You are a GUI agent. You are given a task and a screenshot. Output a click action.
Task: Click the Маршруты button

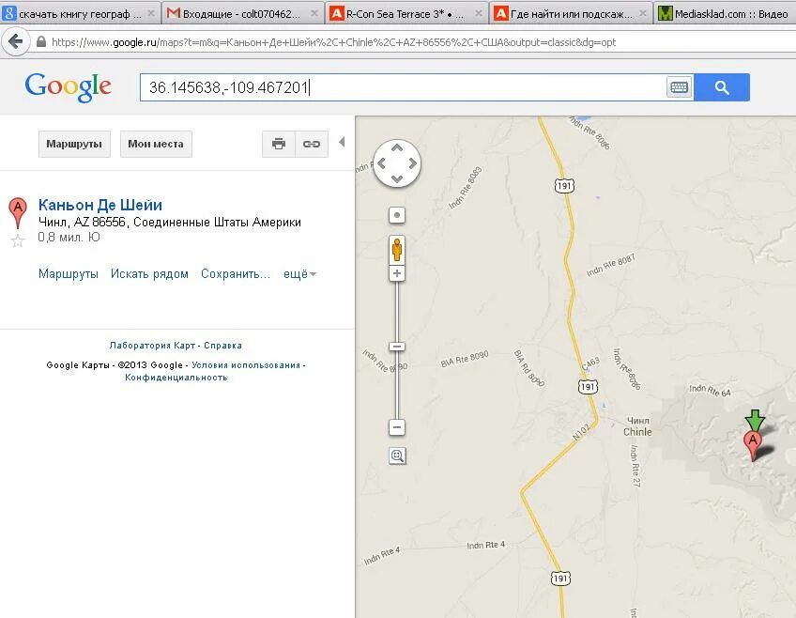(x=74, y=144)
